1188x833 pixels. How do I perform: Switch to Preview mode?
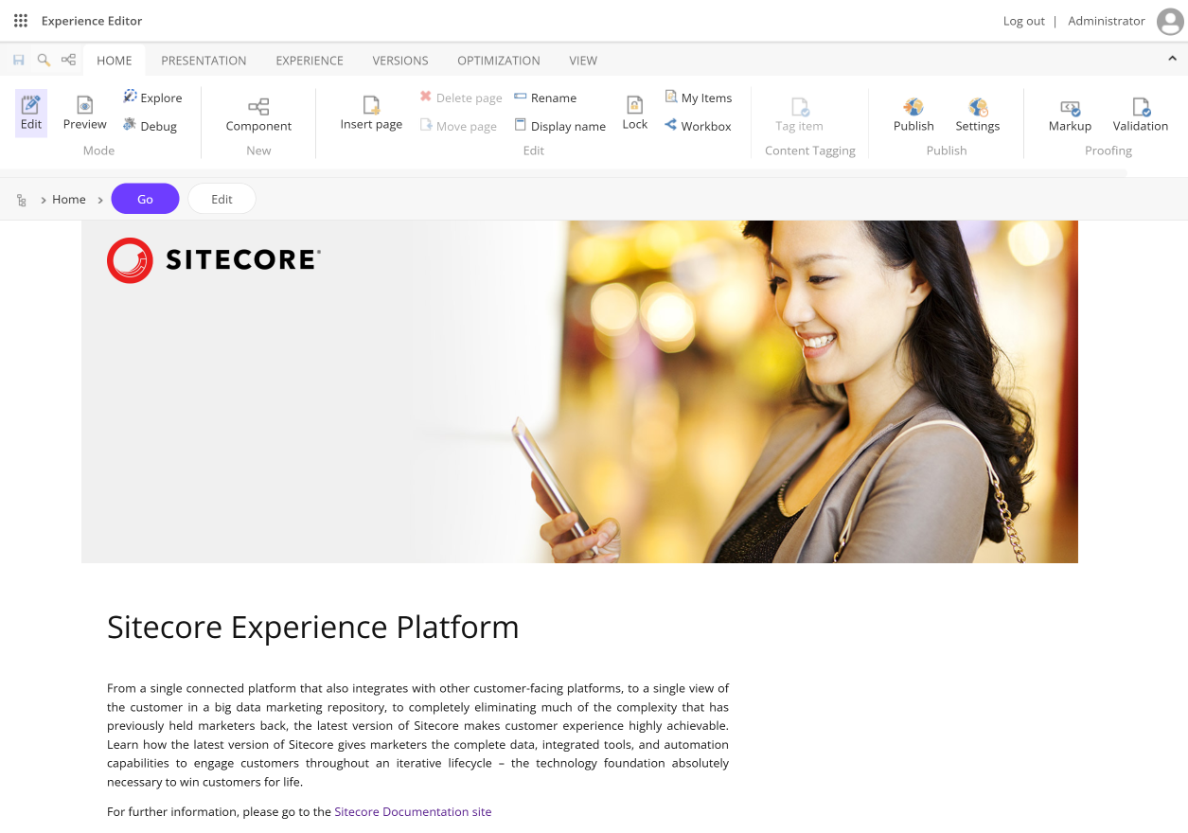(85, 114)
